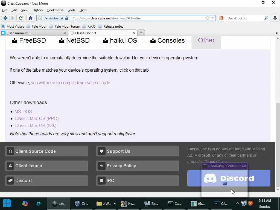Screen dimensions: 280x210
Task: Click the Discord footer button
Action: point(46,180)
